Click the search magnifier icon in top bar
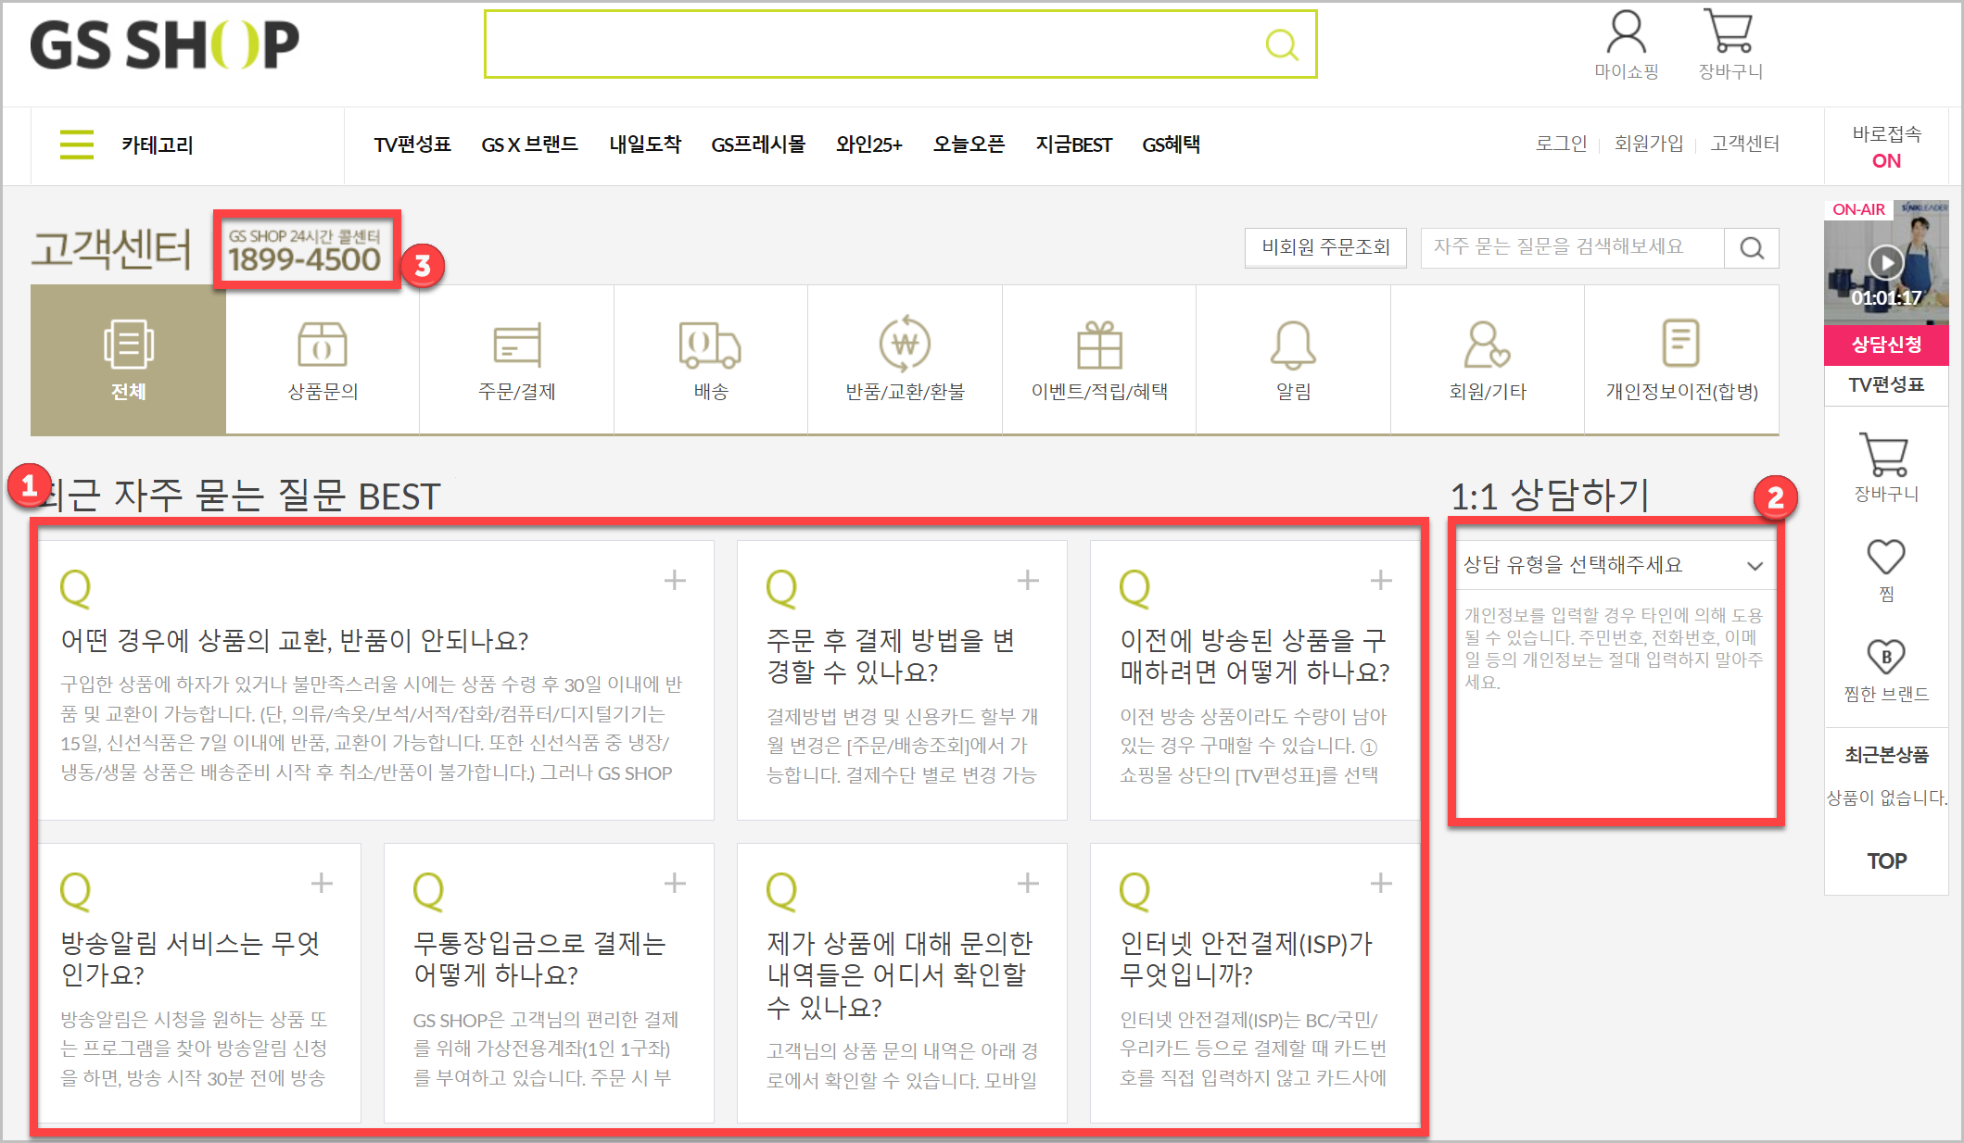This screenshot has height=1143, width=1964. tap(1281, 44)
